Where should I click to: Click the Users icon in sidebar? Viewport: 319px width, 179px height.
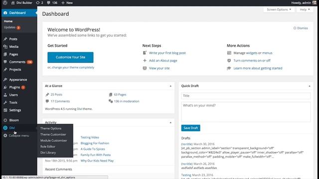point(5,95)
